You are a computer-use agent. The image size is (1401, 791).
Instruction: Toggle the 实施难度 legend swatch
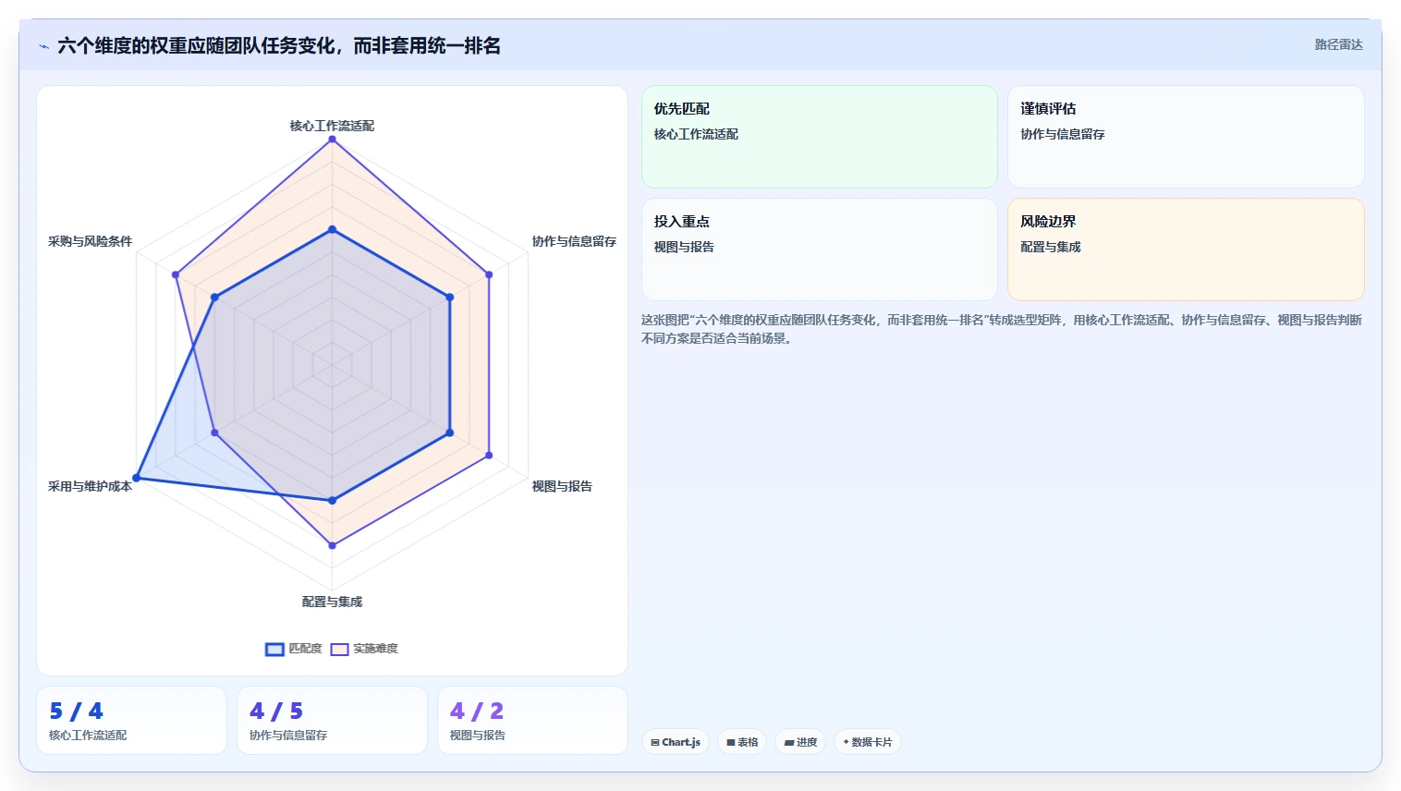339,650
